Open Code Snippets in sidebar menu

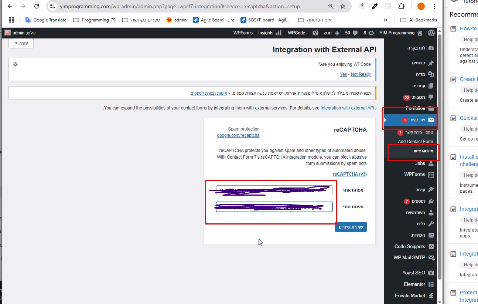(x=410, y=246)
